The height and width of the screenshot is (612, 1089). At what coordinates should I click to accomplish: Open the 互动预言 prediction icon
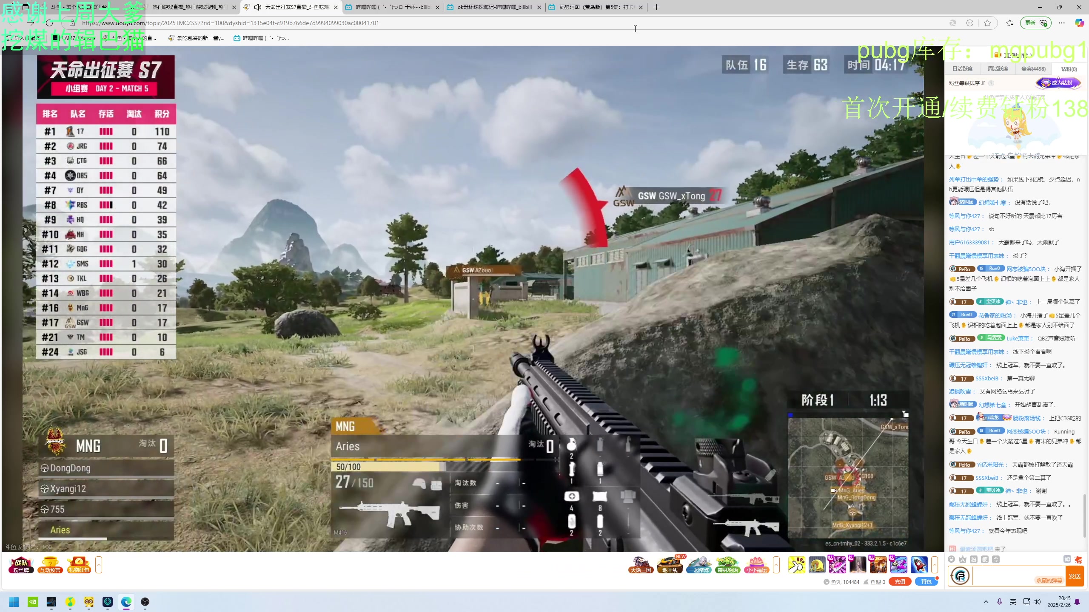[50, 565]
